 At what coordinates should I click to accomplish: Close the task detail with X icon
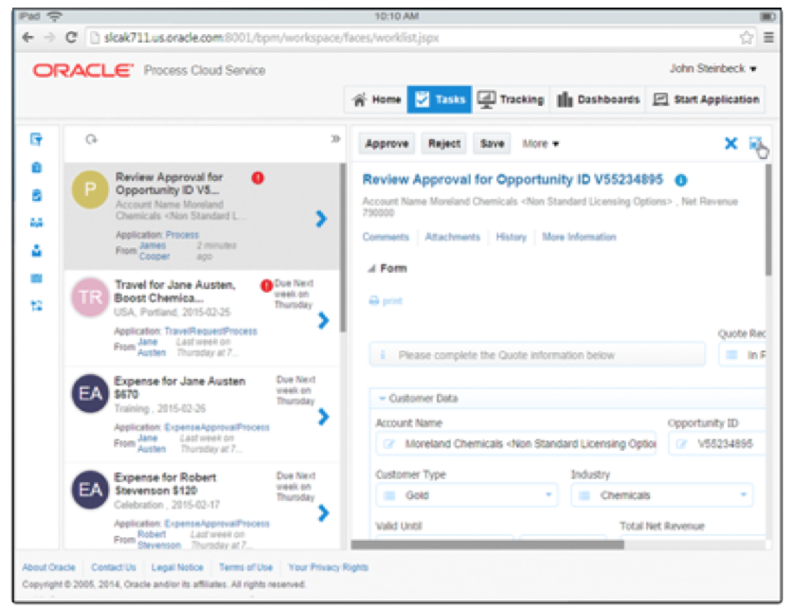pyautogui.click(x=730, y=143)
